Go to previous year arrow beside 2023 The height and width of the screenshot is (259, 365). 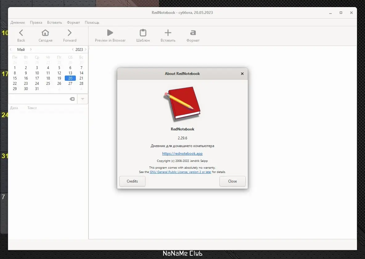pyautogui.click(x=73, y=49)
